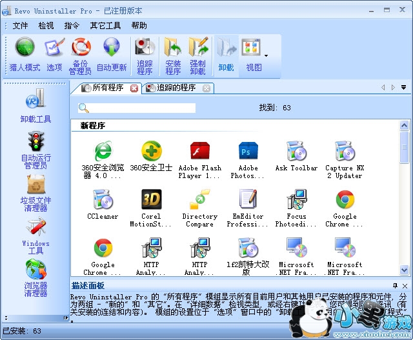Switch to Tracked Programs (追踪的程序) tab

coord(172,88)
